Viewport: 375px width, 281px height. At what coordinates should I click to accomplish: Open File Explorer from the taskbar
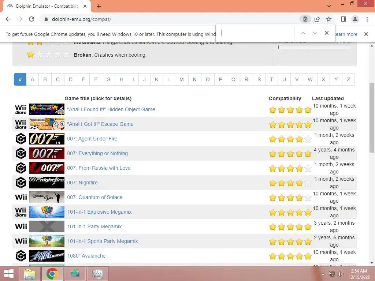pos(30,274)
